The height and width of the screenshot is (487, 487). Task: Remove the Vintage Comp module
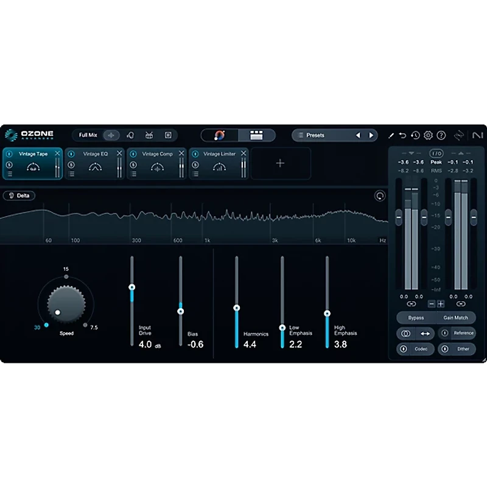pyautogui.click(x=181, y=153)
